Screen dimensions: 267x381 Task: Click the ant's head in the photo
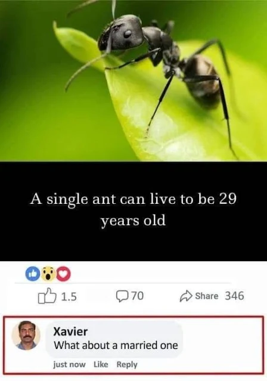pyautogui.click(x=120, y=33)
